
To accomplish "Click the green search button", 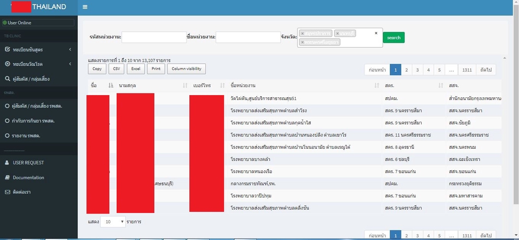I will point(394,38).
